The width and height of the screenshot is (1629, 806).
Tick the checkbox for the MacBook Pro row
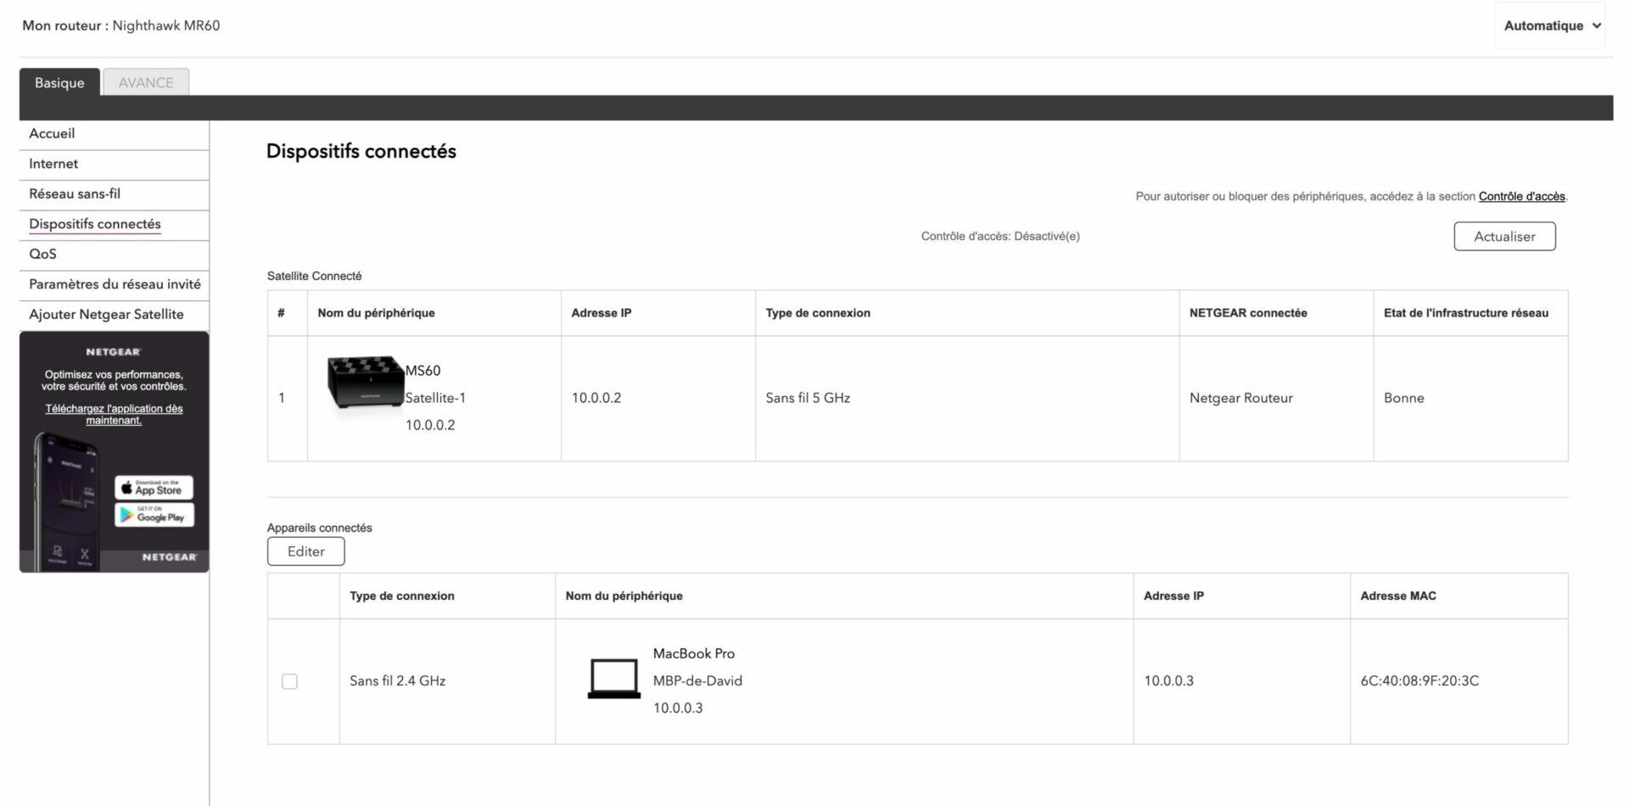(x=289, y=681)
